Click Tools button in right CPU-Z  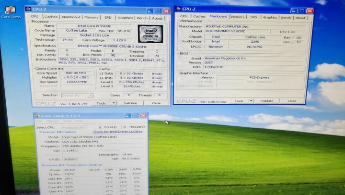(x=239, y=101)
